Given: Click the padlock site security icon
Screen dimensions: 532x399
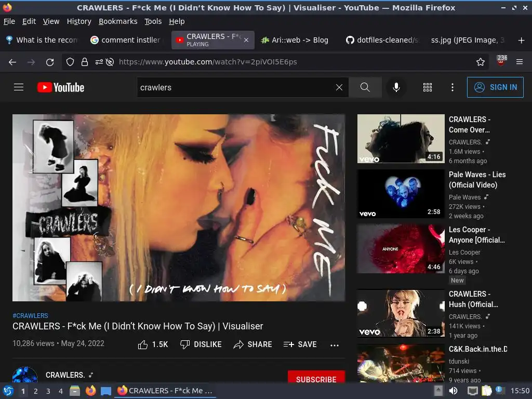Looking at the screenshot, I should click(85, 62).
